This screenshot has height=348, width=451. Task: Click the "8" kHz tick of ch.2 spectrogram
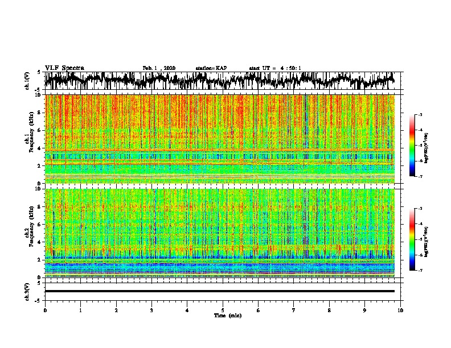pos(40,207)
